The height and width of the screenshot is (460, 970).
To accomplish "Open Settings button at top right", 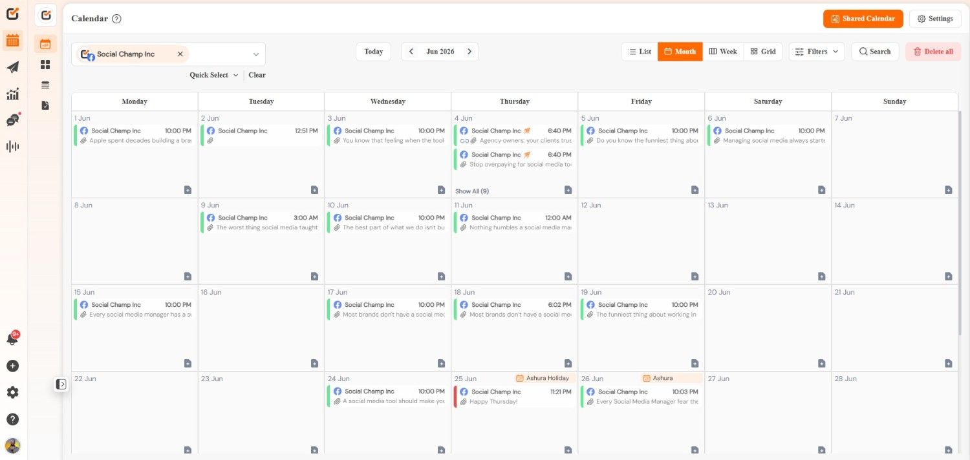I will (935, 19).
